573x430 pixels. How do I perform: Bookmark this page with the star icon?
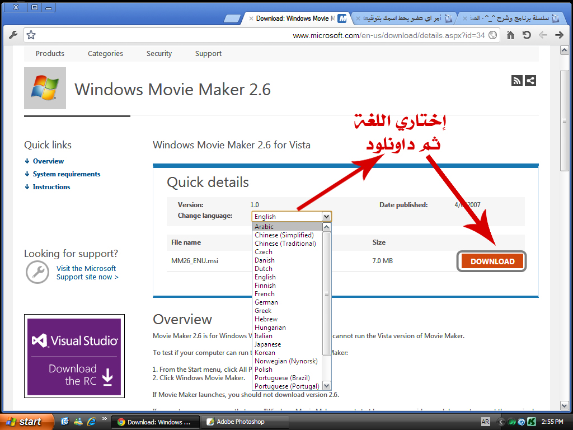pyautogui.click(x=31, y=35)
